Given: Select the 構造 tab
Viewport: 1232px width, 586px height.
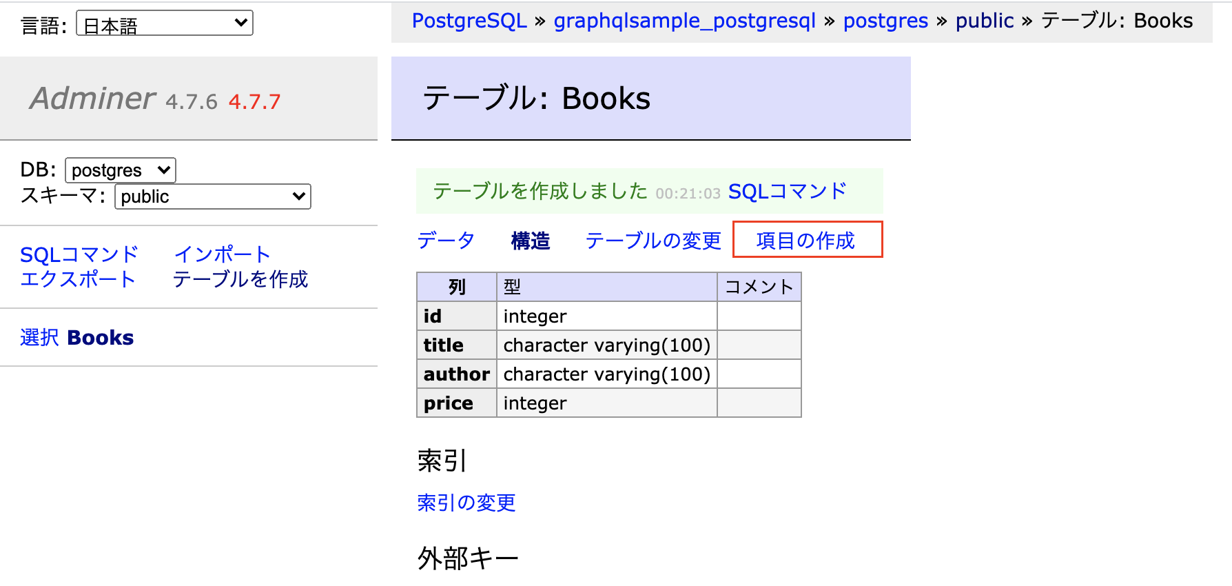Looking at the screenshot, I should tap(531, 241).
